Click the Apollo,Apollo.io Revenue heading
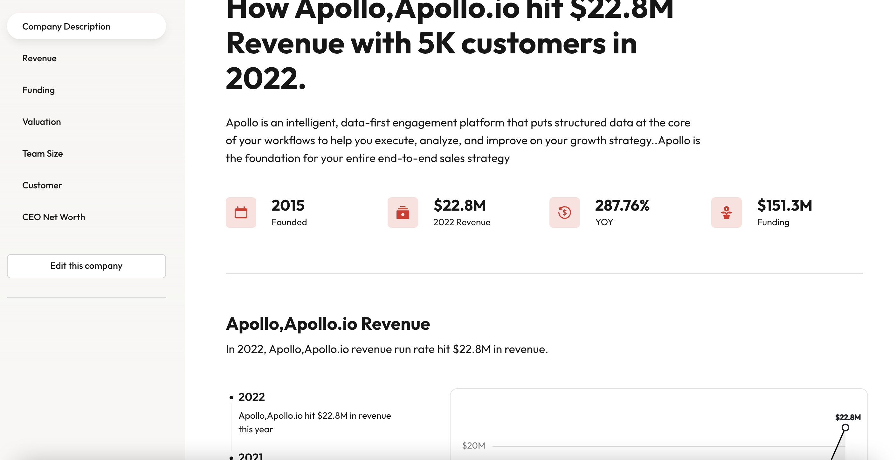This screenshot has width=896, height=460. click(327, 324)
